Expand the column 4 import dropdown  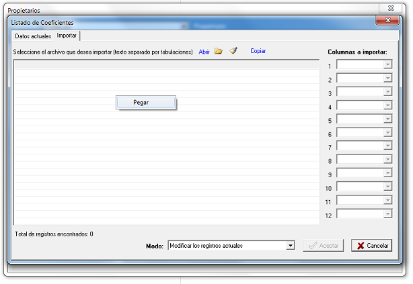(x=387, y=105)
